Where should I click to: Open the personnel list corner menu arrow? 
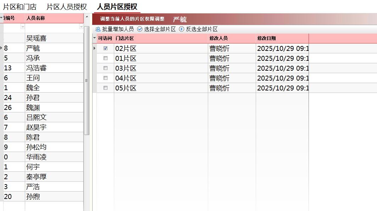[x=1, y=18]
